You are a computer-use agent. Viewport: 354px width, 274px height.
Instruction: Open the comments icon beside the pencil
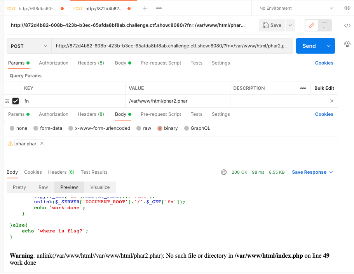[x=325, y=25]
